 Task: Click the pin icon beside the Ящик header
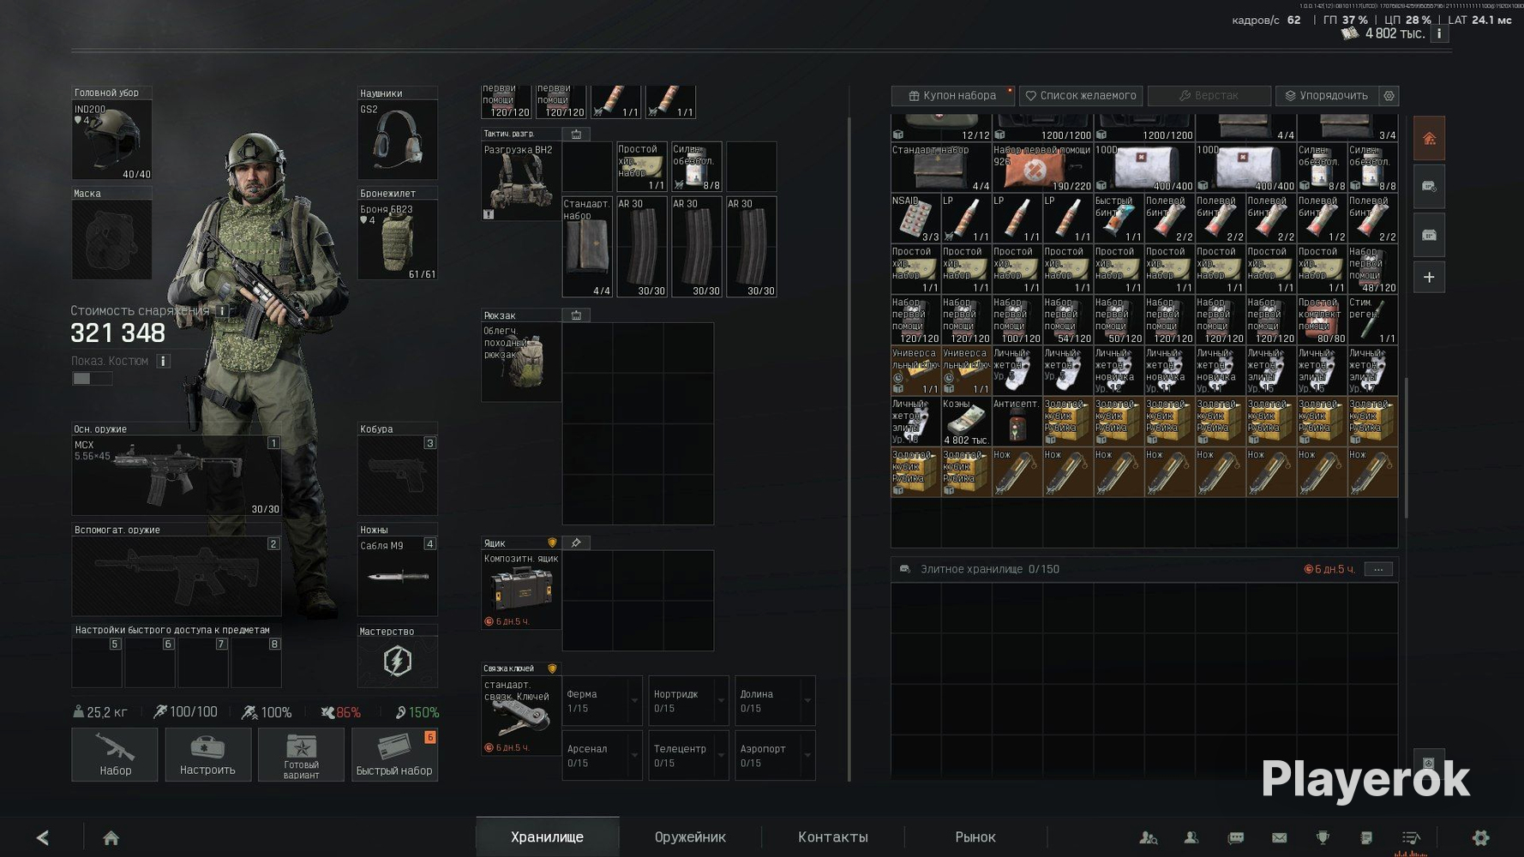[576, 542]
